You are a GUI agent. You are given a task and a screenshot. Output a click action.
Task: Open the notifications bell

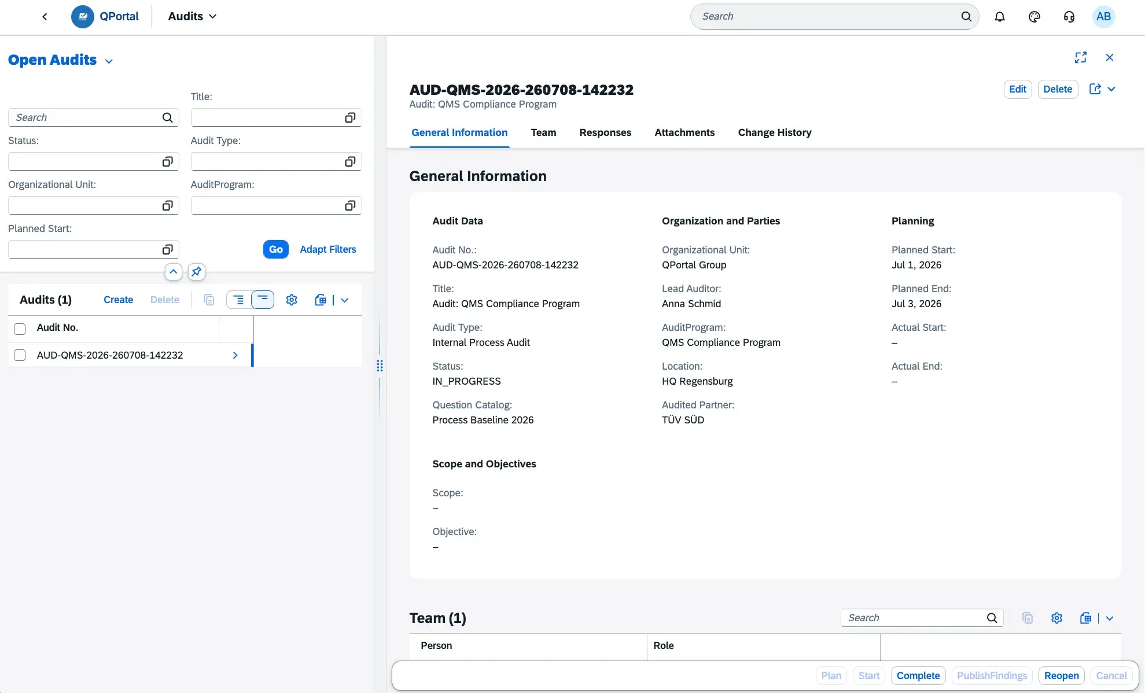click(1000, 17)
